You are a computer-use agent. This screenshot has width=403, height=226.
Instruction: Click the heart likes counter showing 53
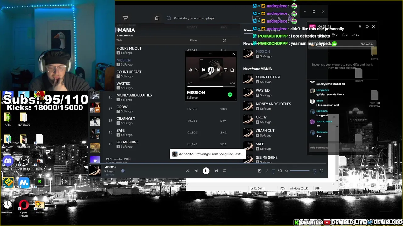coord(356,35)
